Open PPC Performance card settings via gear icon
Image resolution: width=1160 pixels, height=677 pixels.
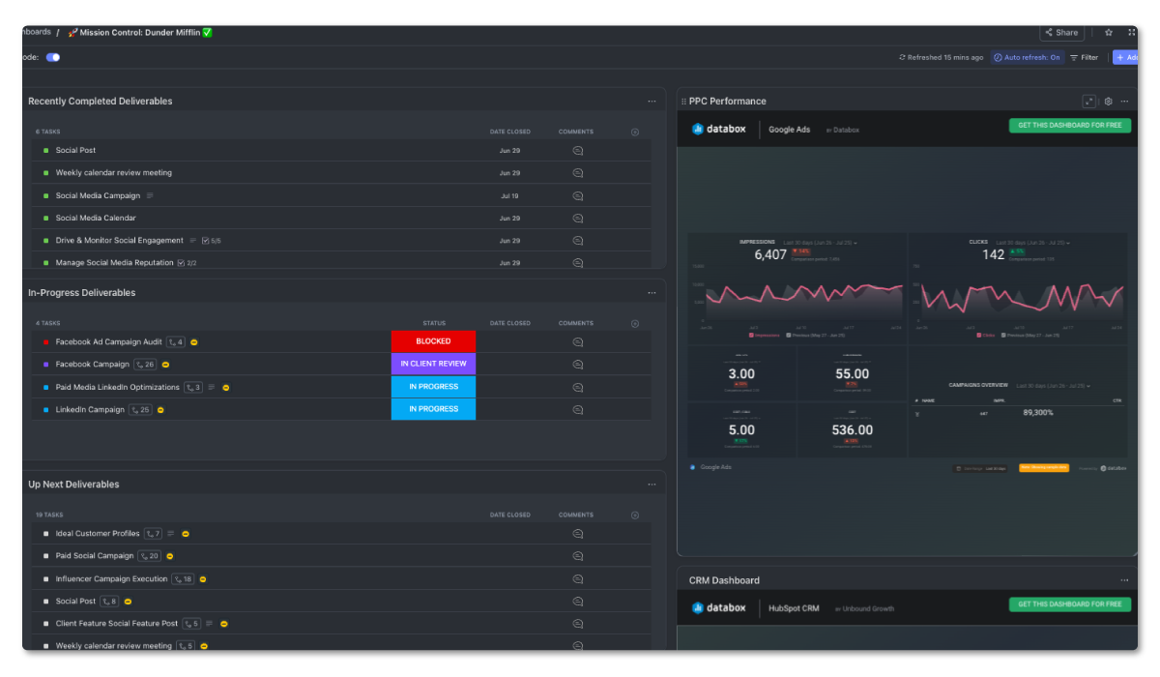(1107, 101)
